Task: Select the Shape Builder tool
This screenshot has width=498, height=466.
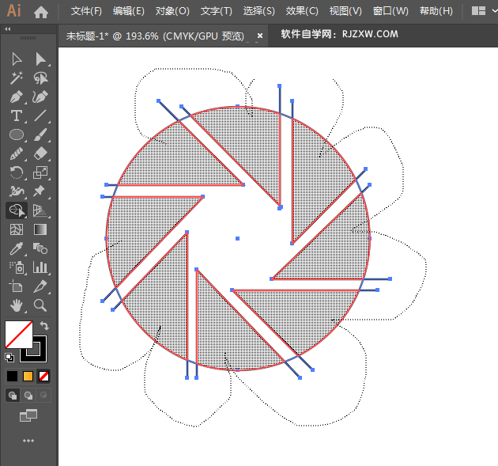Action: 17,210
